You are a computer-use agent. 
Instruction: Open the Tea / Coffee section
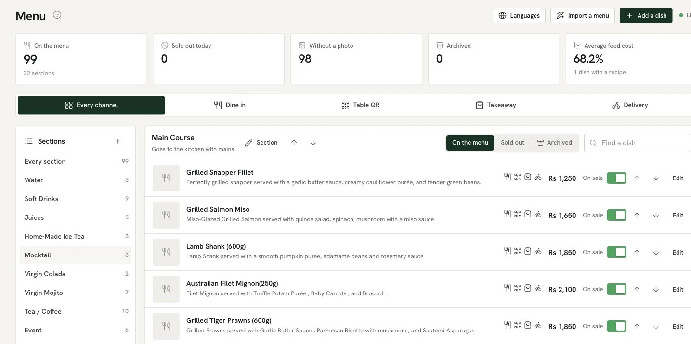pos(76,311)
